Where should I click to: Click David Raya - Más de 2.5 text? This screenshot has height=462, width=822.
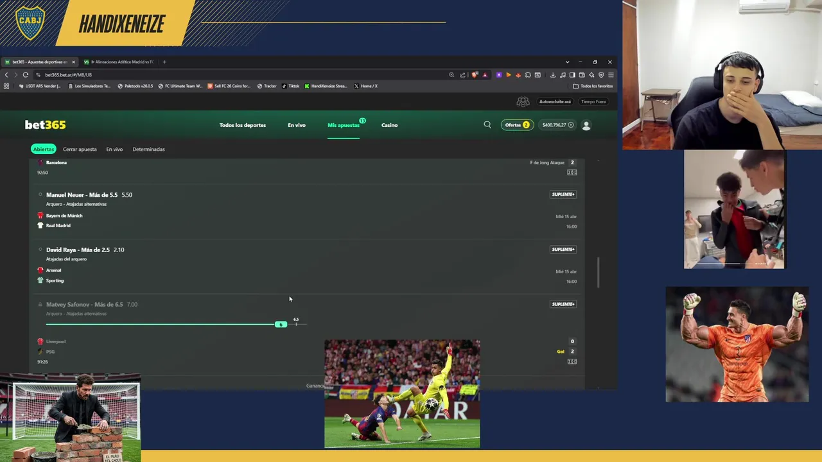coord(78,250)
